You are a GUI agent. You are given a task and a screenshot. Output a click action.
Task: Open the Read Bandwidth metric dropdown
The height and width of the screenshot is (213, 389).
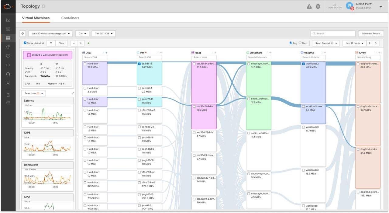point(326,43)
